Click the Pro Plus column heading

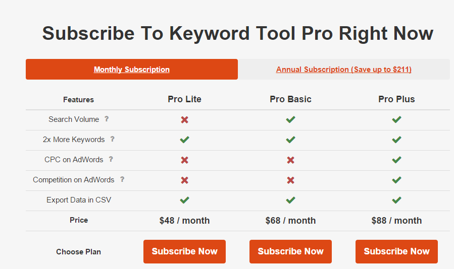tap(396, 99)
